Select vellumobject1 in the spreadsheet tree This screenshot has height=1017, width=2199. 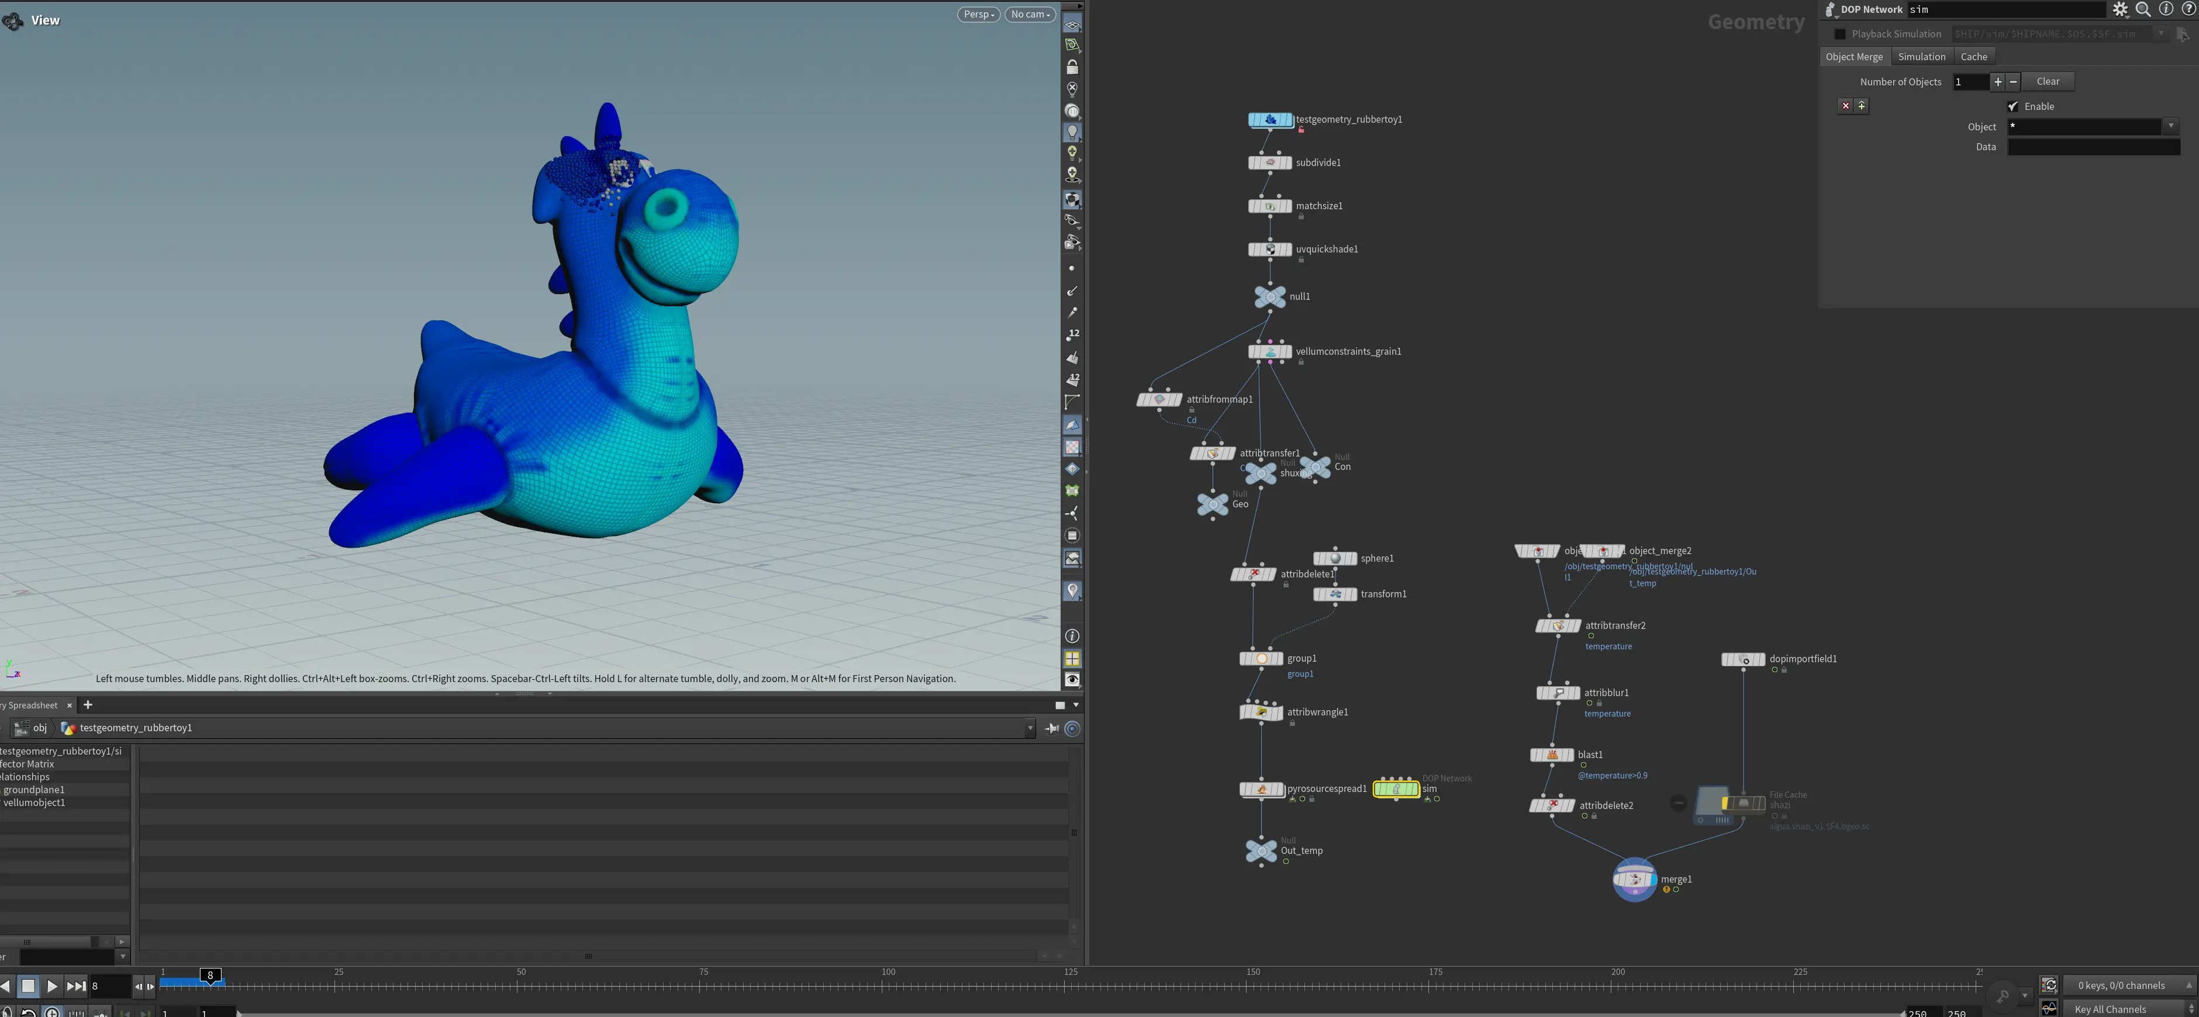coord(34,803)
